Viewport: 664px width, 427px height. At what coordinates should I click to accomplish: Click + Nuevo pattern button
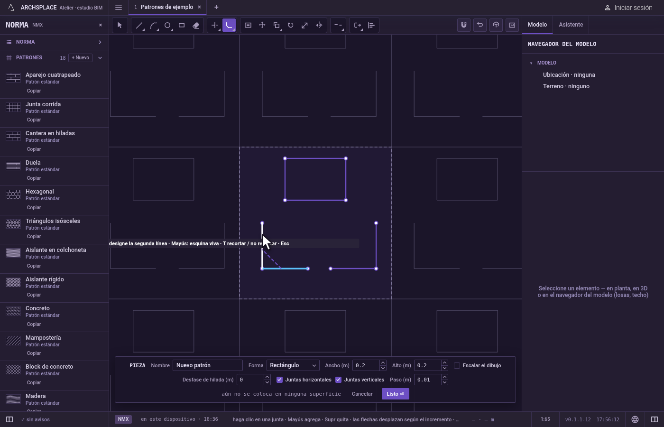pyautogui.click(x=81, y=58)
